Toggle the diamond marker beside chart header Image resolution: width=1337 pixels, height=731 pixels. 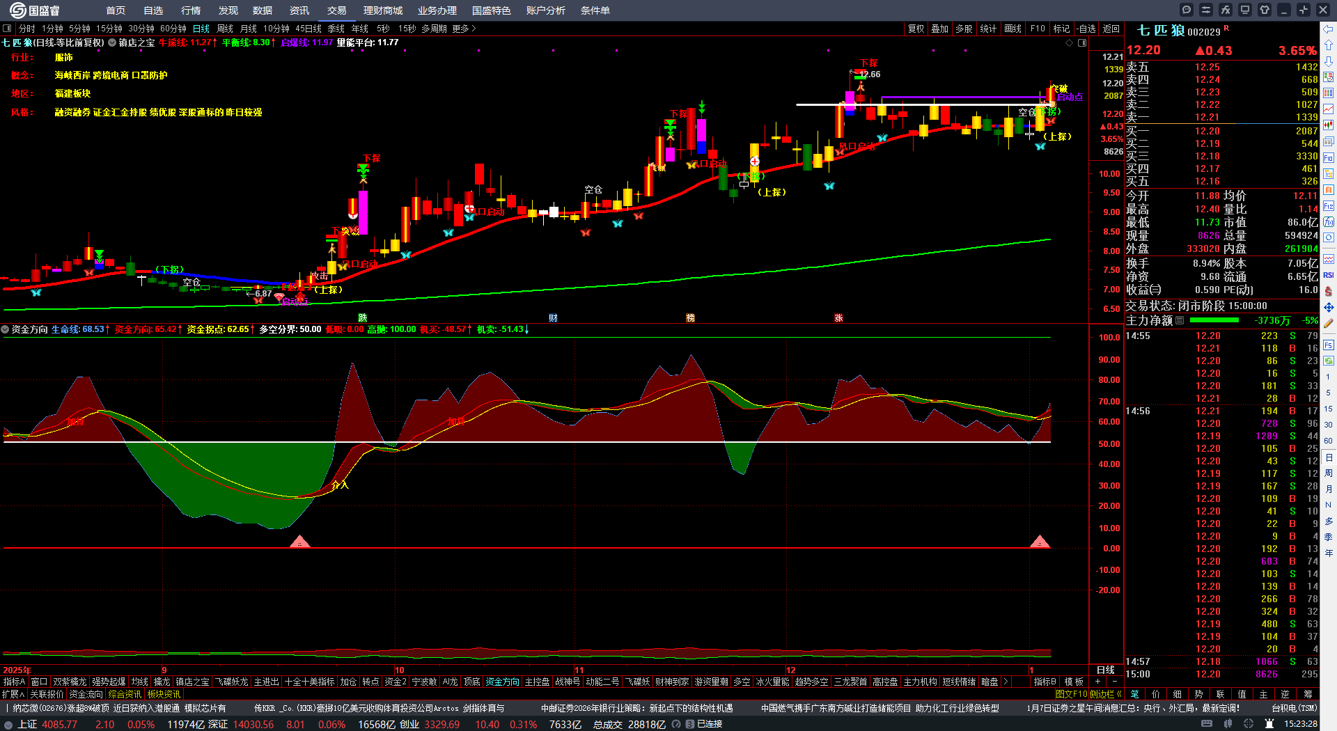click(1070, 42)
